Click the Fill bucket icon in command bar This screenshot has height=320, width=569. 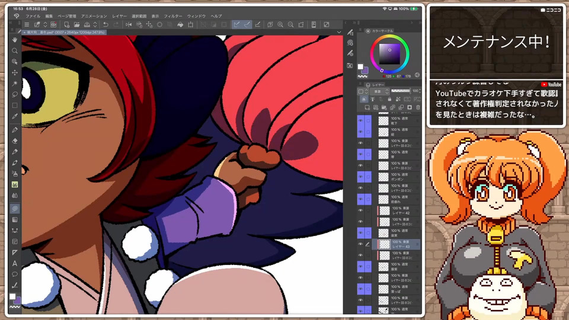(x=180, y=24)
